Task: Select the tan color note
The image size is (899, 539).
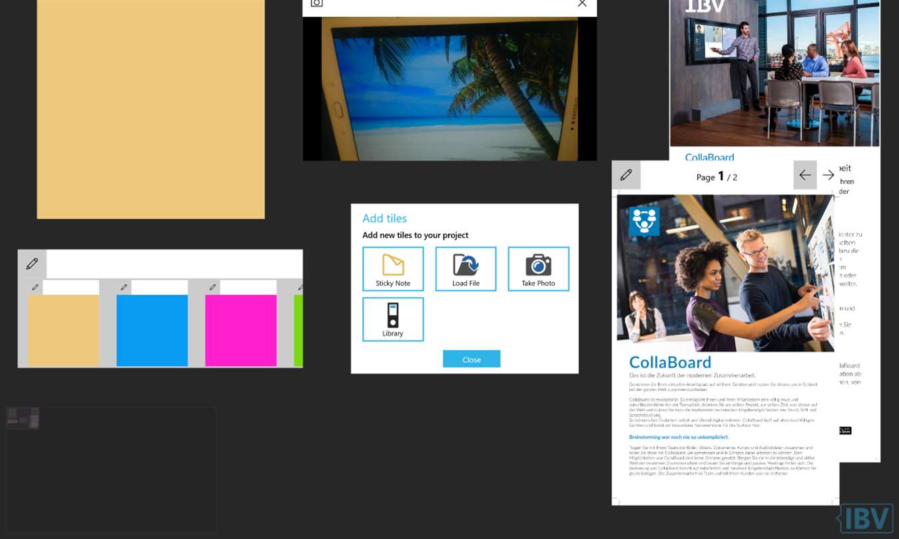Action: (x=63, y=331)
